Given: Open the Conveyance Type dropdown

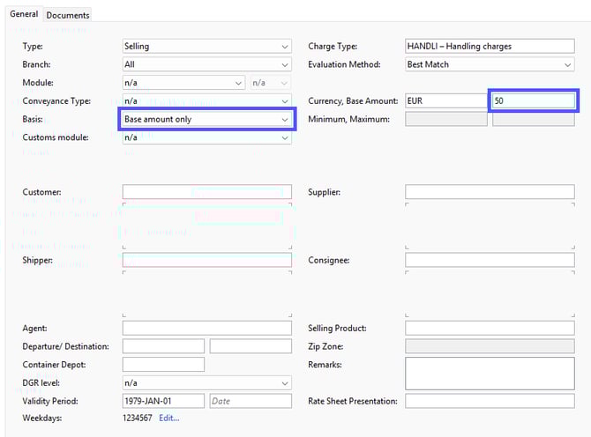Looking at the screenshot, I should coord(206,101).
